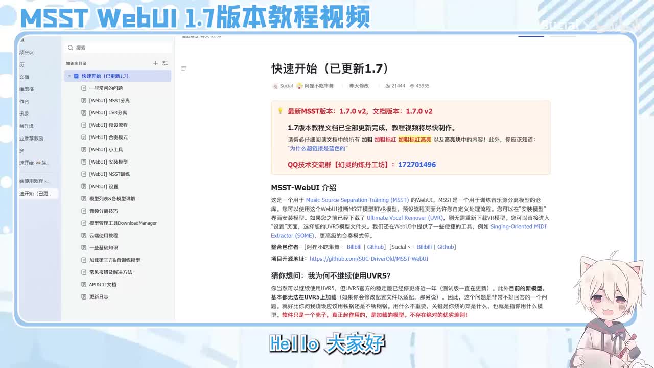
Task: Click document icon beside 加载第三方&自训练模型
Action: 84,260
